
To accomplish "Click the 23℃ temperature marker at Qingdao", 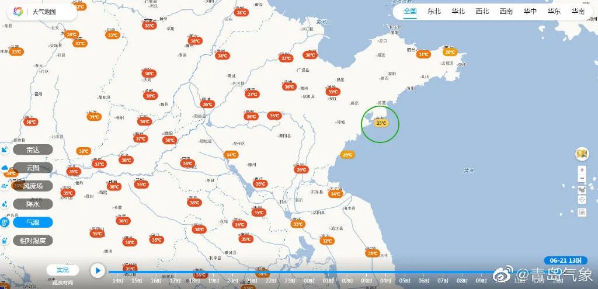I will pos(381,123).
